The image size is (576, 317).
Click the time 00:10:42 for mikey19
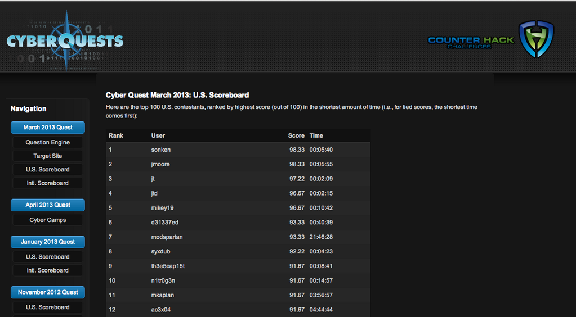pyautogui.click(x=321, y=208)
